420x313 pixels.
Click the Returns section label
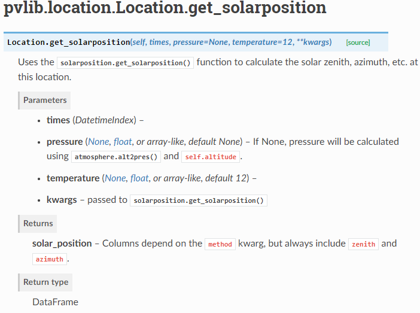pos(38,223)
